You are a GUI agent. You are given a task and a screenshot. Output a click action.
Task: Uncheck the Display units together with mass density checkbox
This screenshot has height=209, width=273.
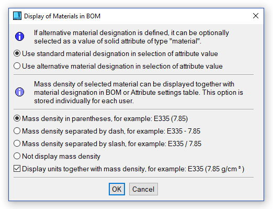click(17, 169)
